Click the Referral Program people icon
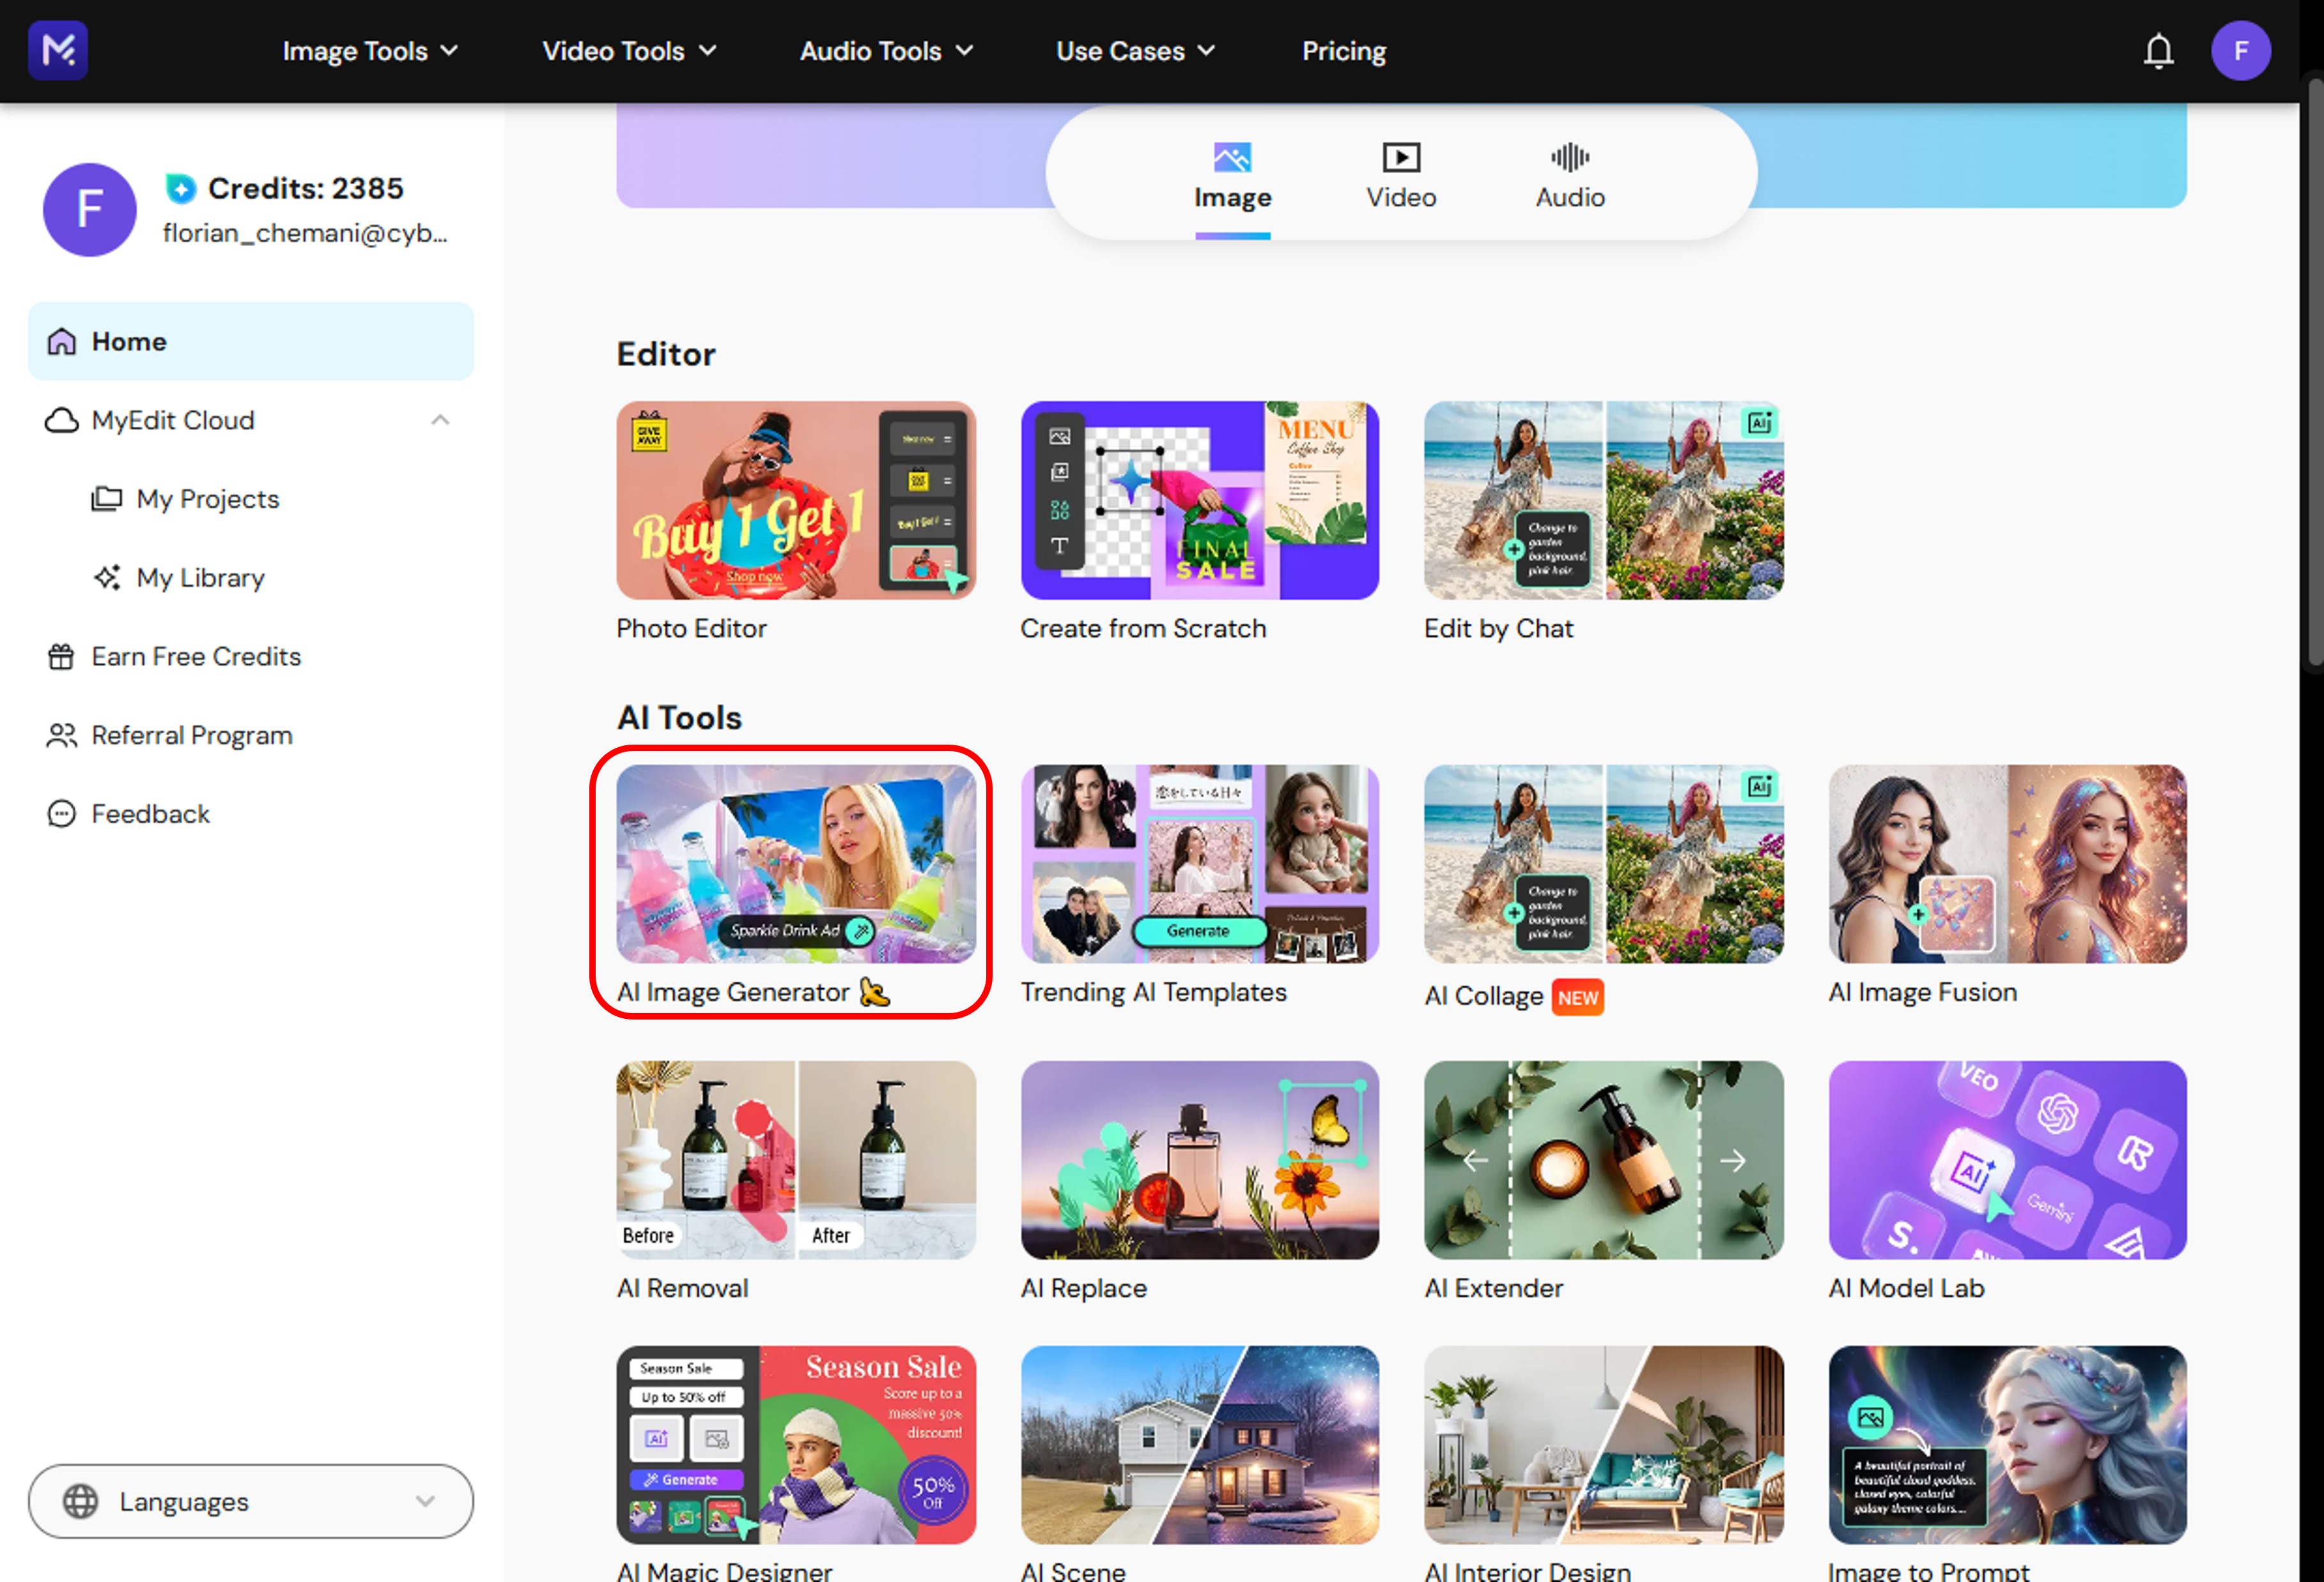The image size is (2324, 1582). point(62,735)
